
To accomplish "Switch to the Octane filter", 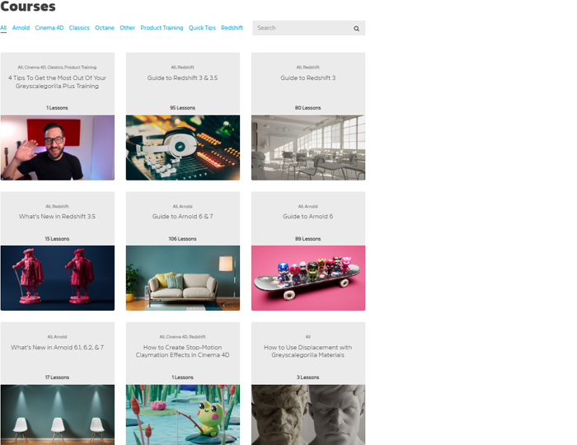I will click(105, 27).
